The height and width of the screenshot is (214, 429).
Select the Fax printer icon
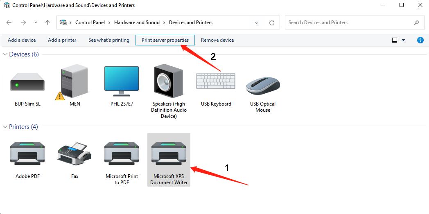pos(75,155)
